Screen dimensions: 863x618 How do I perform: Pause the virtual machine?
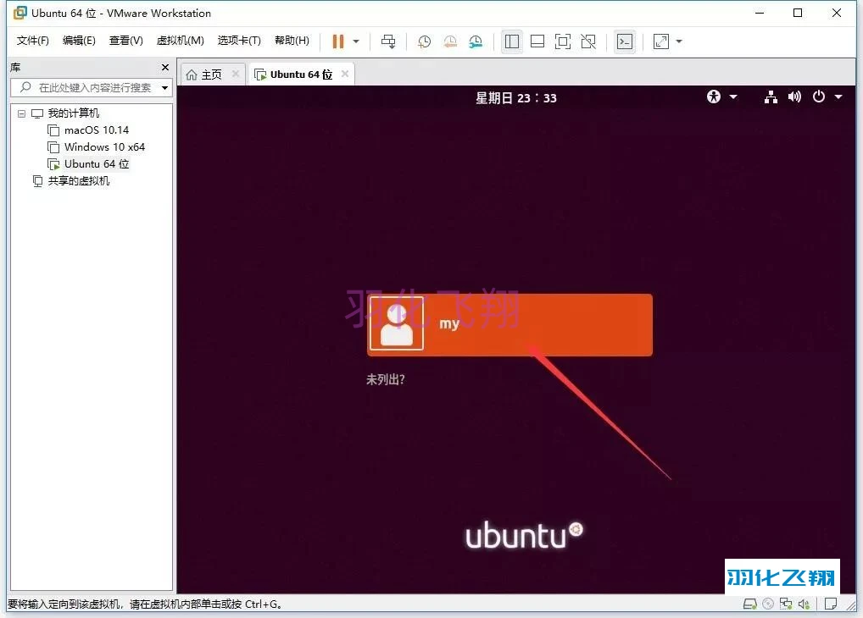tap(338, 41)
